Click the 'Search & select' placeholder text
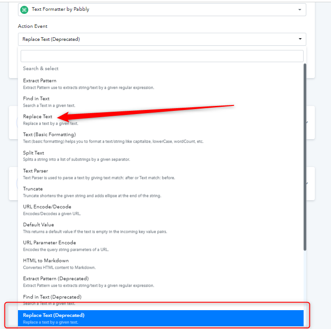The width and height of the screenshot is (331, 329). 41,68
